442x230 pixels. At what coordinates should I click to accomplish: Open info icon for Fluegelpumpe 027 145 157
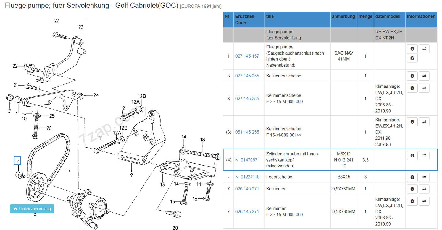click(412, 49)
